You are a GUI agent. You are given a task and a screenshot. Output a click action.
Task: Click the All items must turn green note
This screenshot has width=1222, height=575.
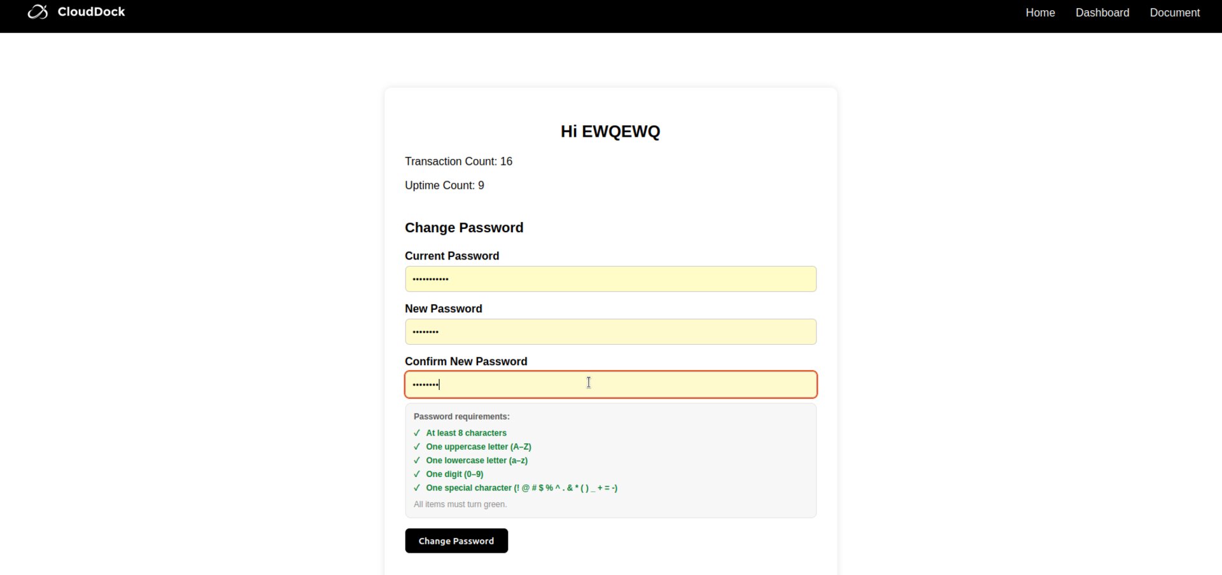[460, 504]
